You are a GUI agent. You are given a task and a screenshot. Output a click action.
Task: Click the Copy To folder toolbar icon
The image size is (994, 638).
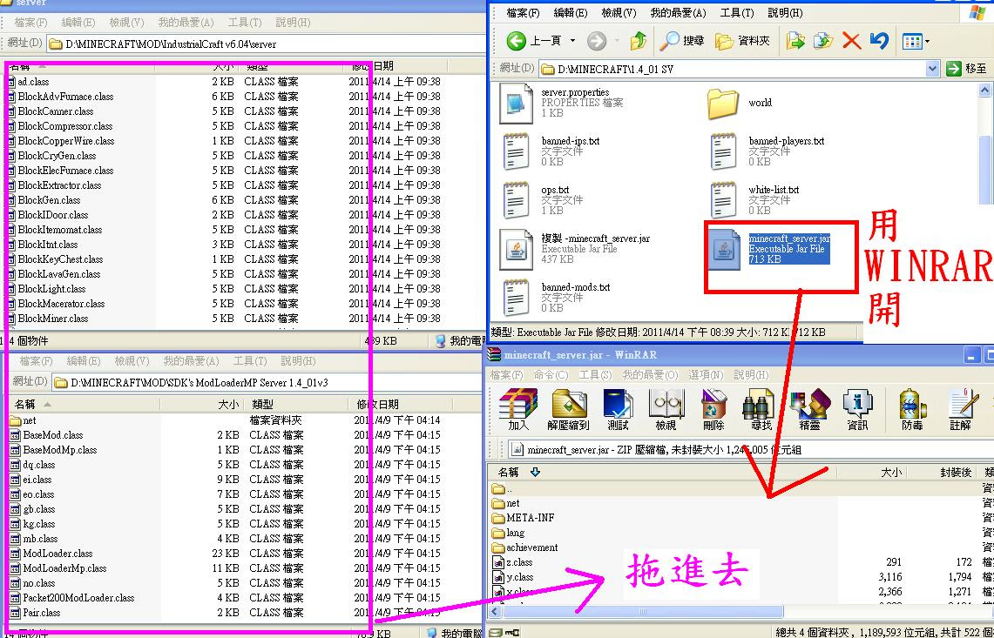823,41
